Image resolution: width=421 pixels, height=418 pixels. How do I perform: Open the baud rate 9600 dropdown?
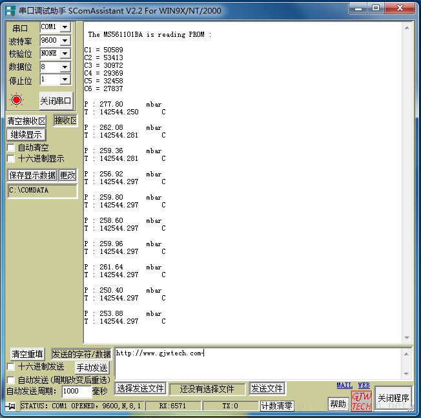[x=65, y=41]
